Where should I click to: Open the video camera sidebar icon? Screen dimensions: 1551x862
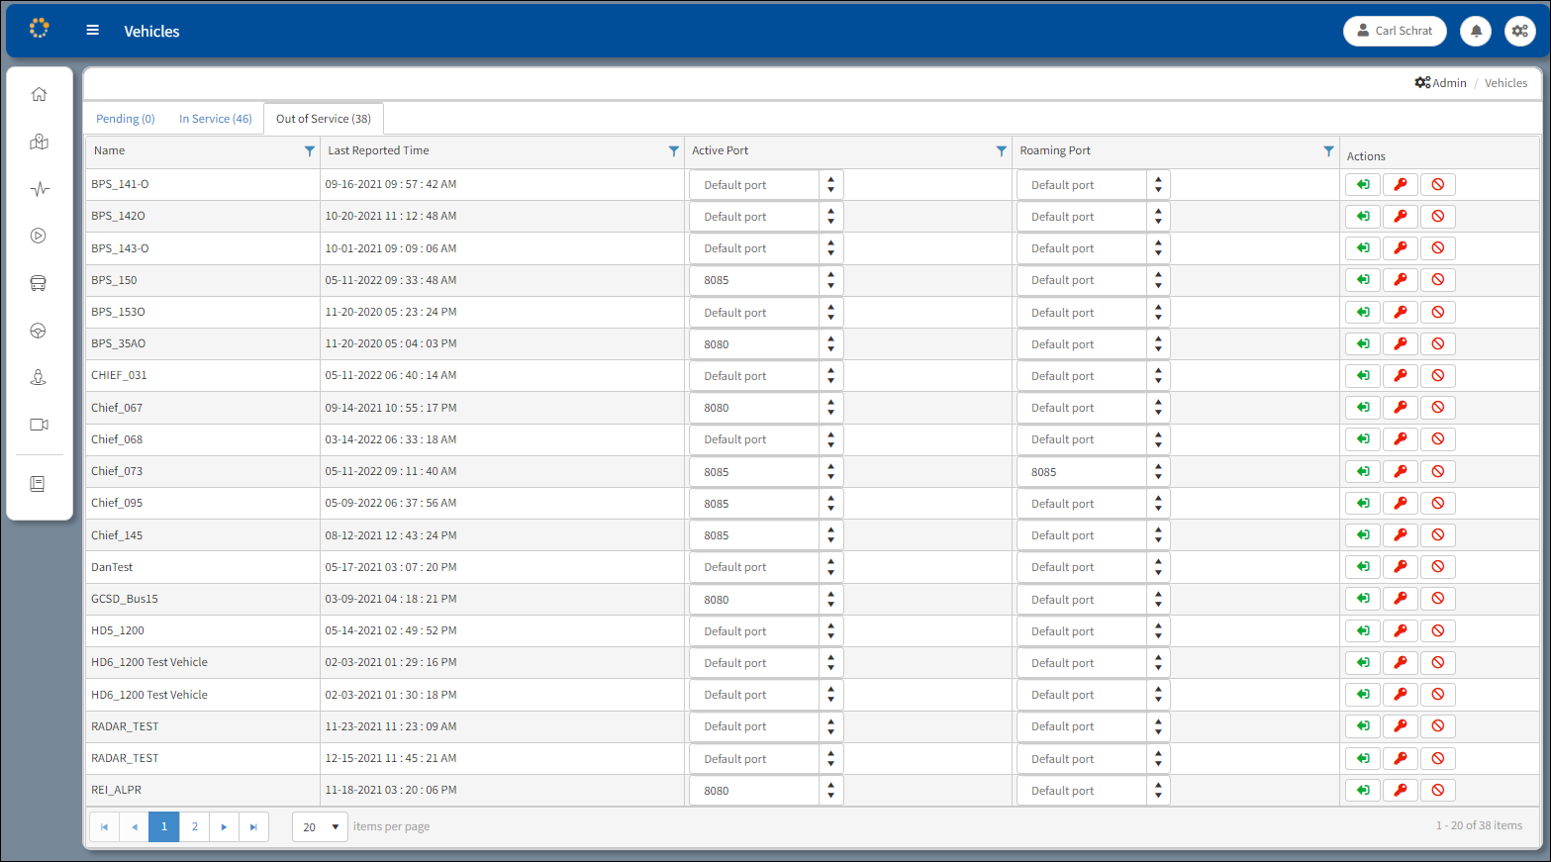(39, 425)
